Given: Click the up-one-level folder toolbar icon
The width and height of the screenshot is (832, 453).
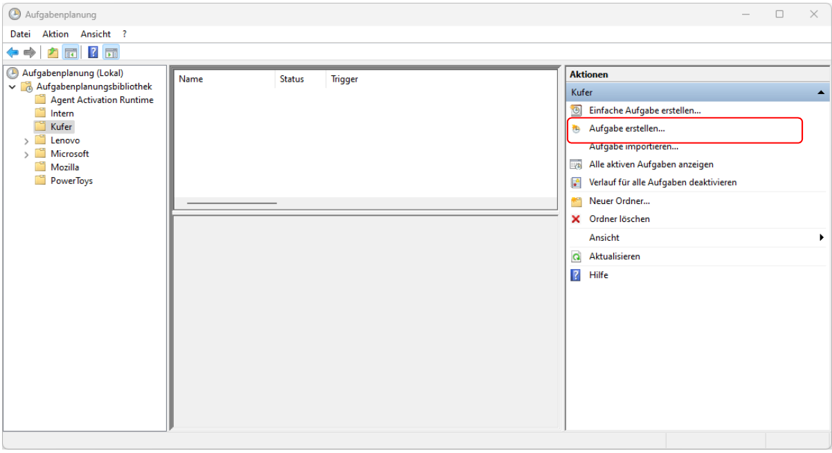Looking at the screenshot, I should tap(53, 53).
